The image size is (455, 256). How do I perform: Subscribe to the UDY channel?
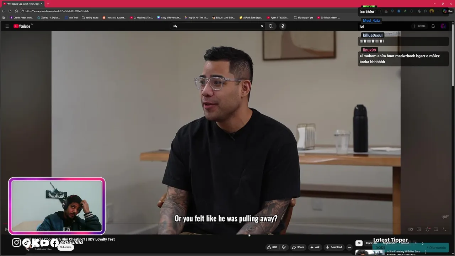click(x=65, y=247)
